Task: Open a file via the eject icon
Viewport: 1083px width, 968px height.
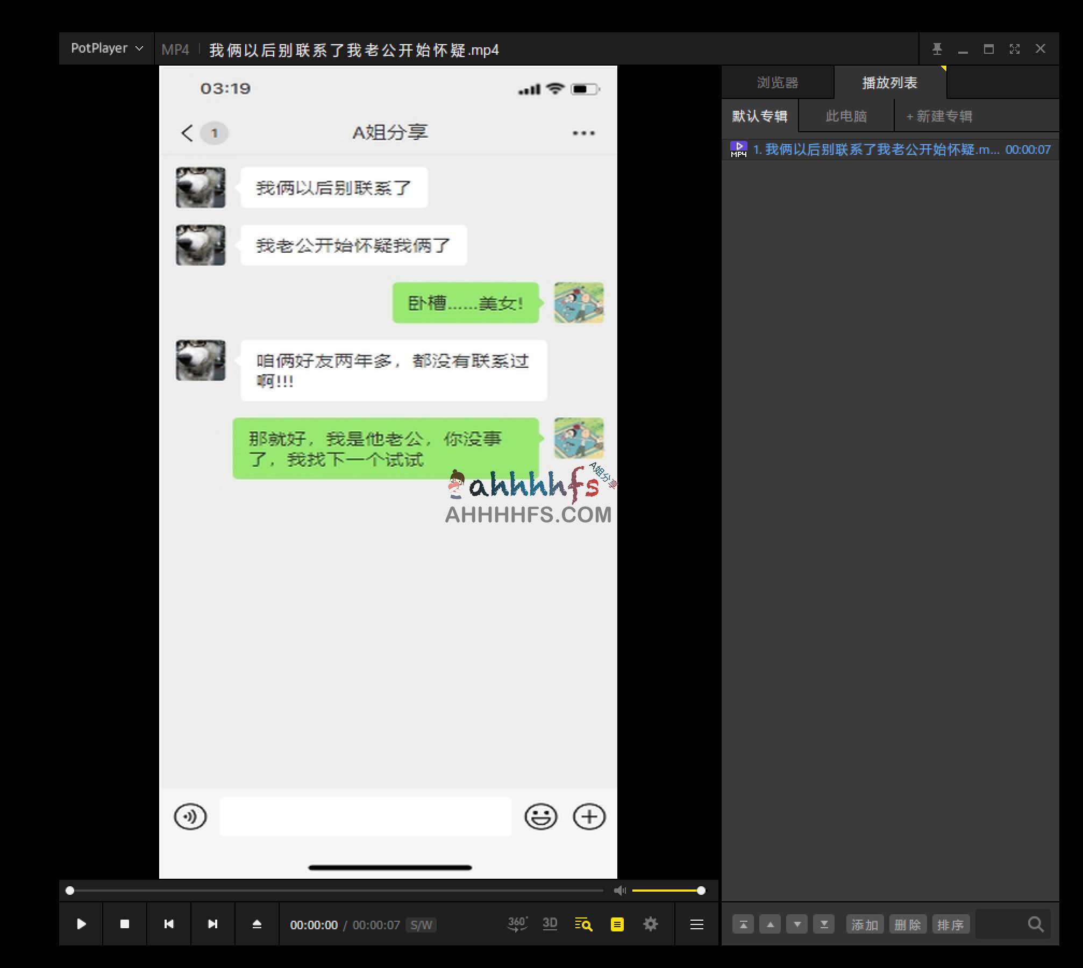Action: (257, 923)
